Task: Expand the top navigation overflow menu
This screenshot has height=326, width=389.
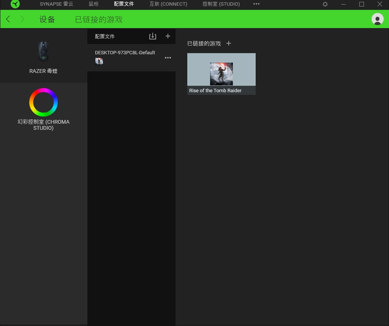Action: [256, 4]
